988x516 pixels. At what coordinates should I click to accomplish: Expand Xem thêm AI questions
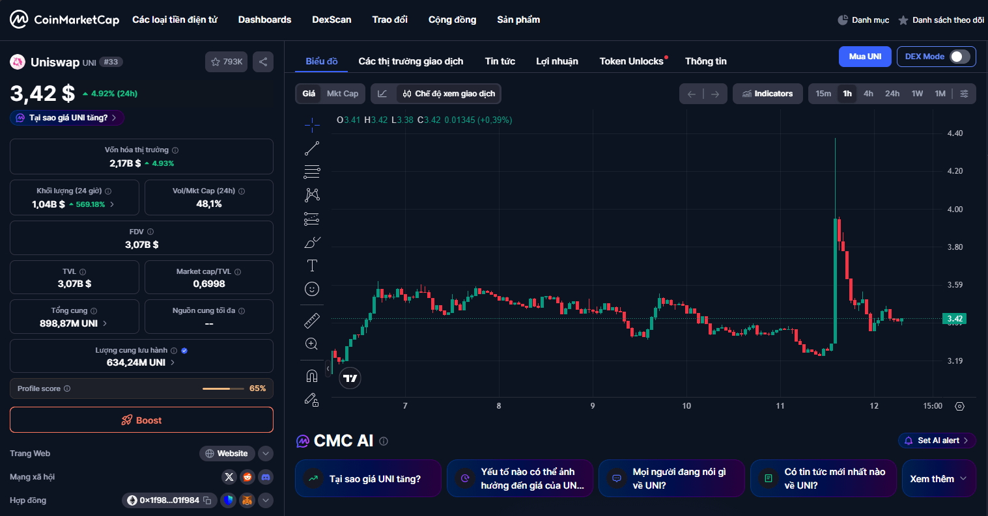click(939, 479)
